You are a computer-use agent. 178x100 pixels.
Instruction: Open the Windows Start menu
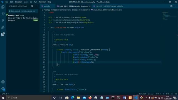click(x=3, y=97)
